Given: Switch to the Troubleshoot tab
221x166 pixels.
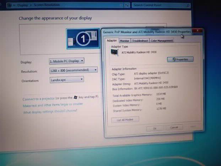Looking at the screenshot, I should click(140, 41).
